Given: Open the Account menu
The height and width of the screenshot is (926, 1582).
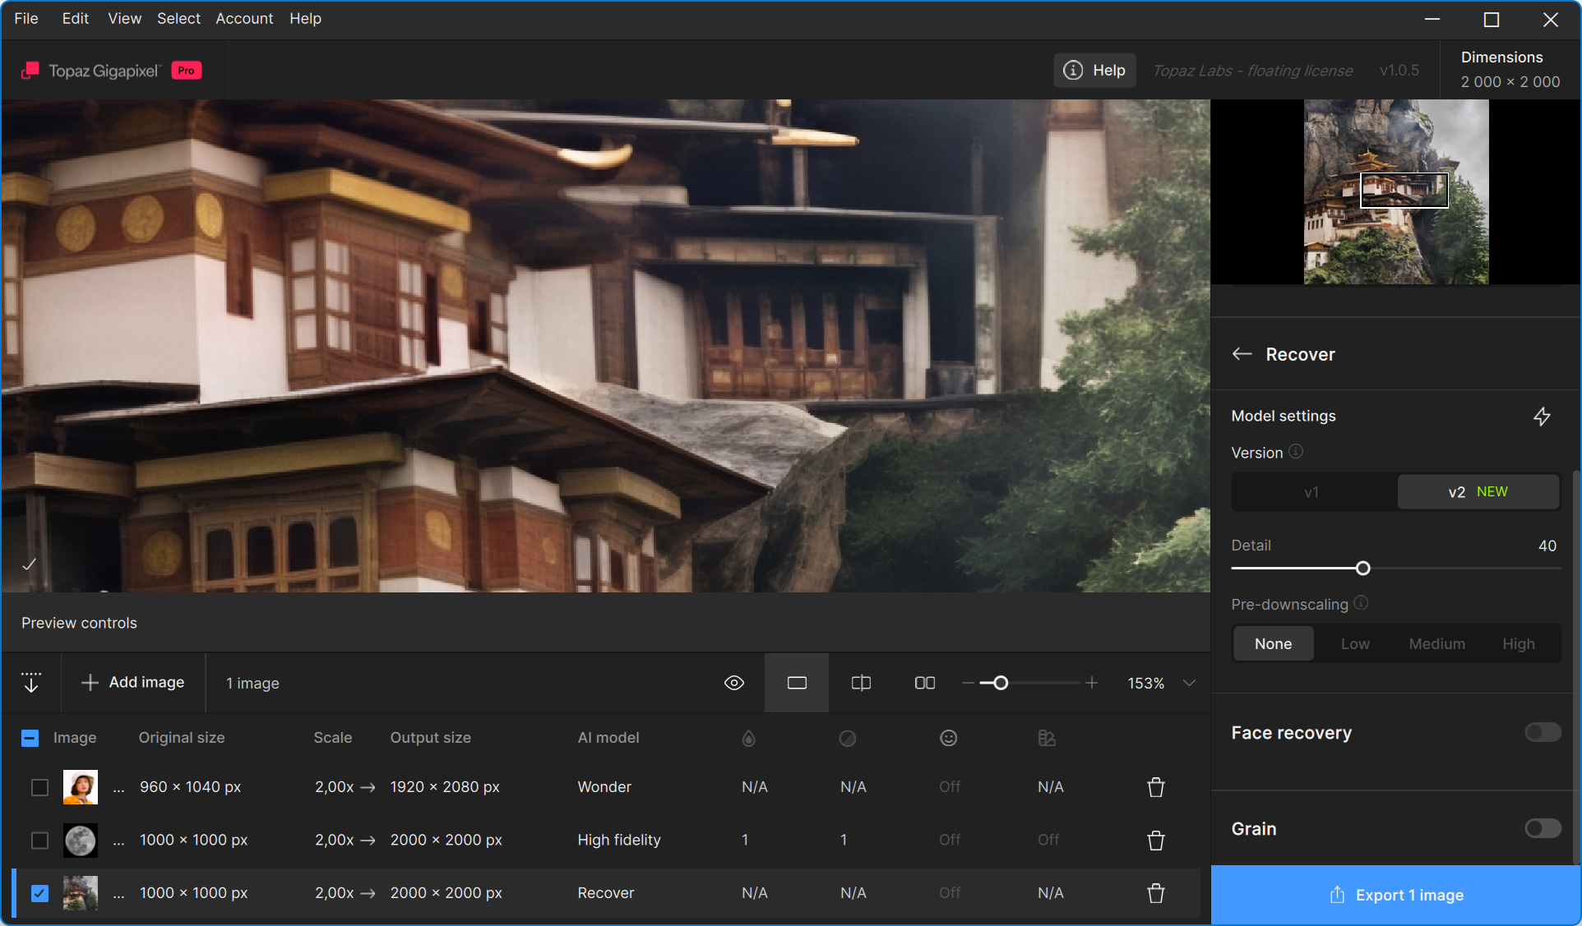Looking at the screenshot, I should [x=244, y=18].
